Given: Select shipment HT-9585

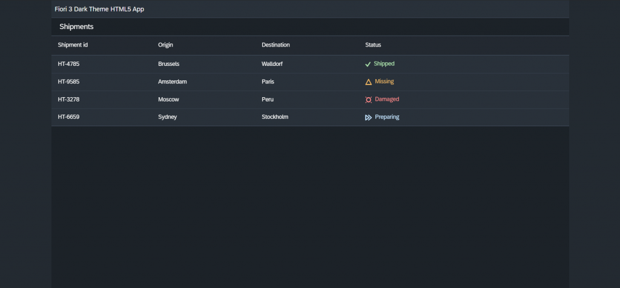Looking at the screenshot, I should pyautogui.click(x=68, y=82).
